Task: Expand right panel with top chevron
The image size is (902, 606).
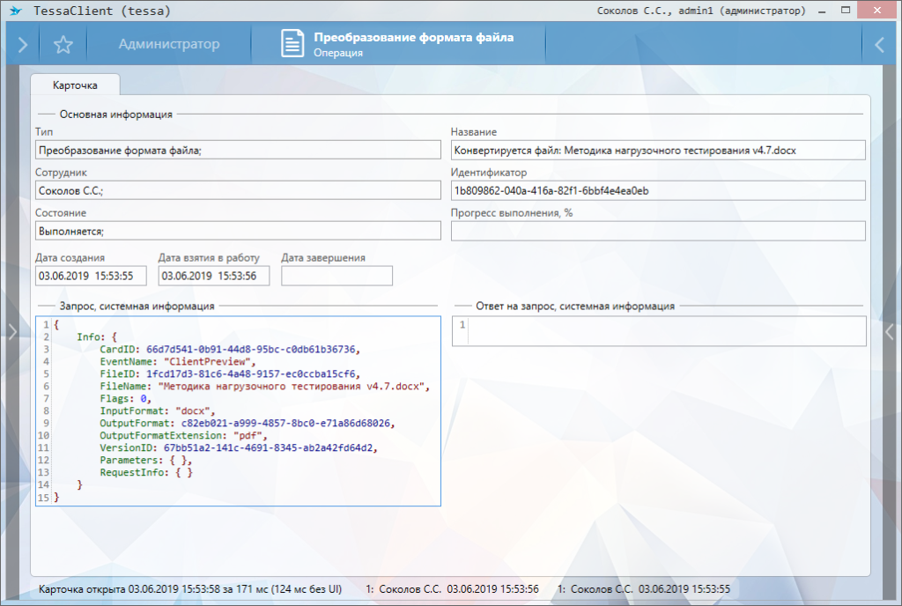Action: (x=879, y=45)
